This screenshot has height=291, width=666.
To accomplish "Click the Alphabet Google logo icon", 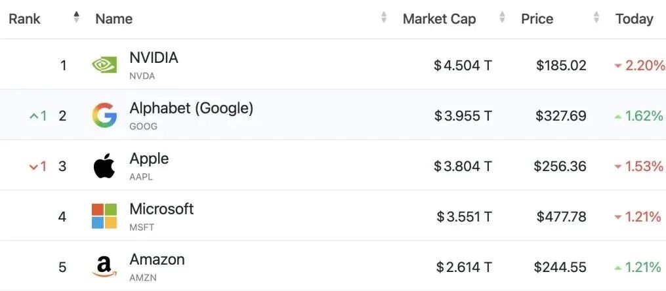I will [x=104, y=115].
